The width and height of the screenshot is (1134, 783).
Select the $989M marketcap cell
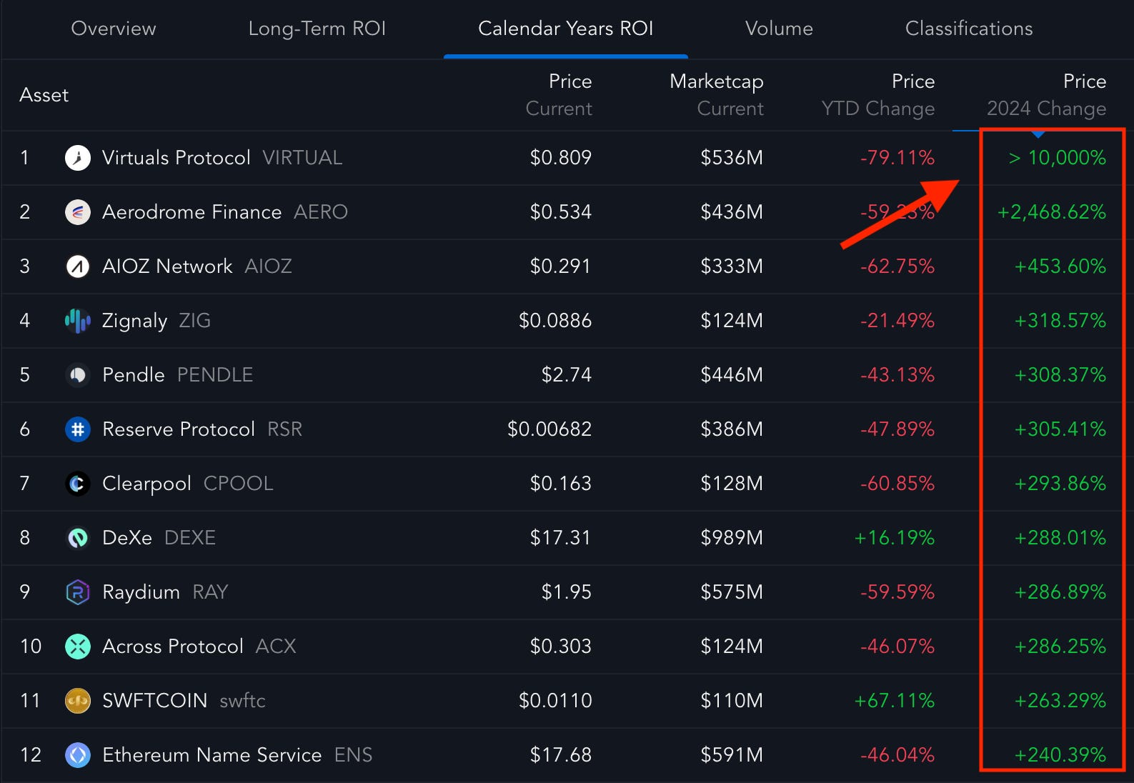click(732, 537)
